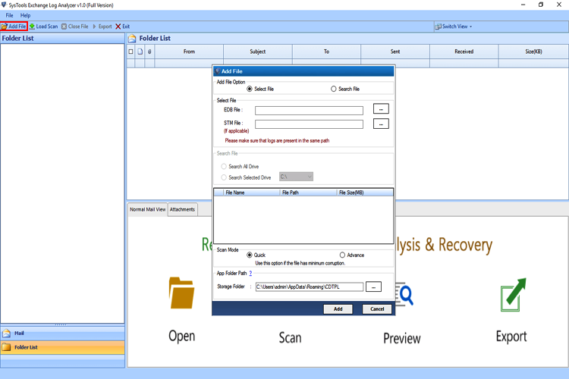Click the Export toolbar item
569x379 pixels.
point(102,27)
